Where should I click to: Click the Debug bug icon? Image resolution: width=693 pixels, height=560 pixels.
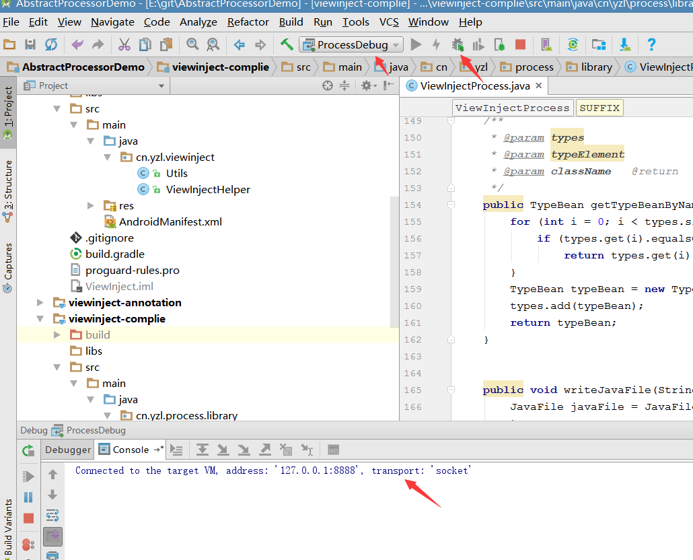click(x=458, y=44)
